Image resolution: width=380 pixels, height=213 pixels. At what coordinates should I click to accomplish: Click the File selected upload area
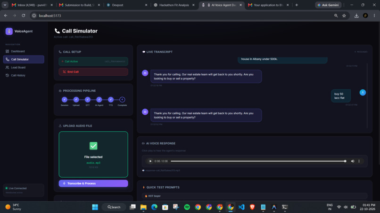pyautogui.click(x=93, y=155)
